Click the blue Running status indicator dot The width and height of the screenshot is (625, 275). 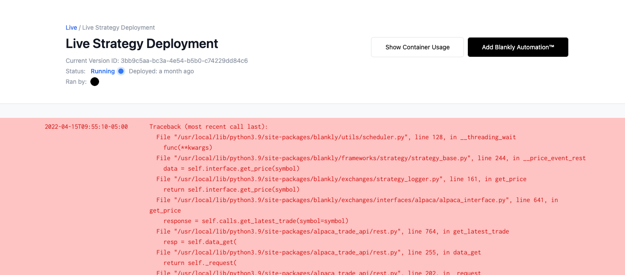(x=120, y=71)
